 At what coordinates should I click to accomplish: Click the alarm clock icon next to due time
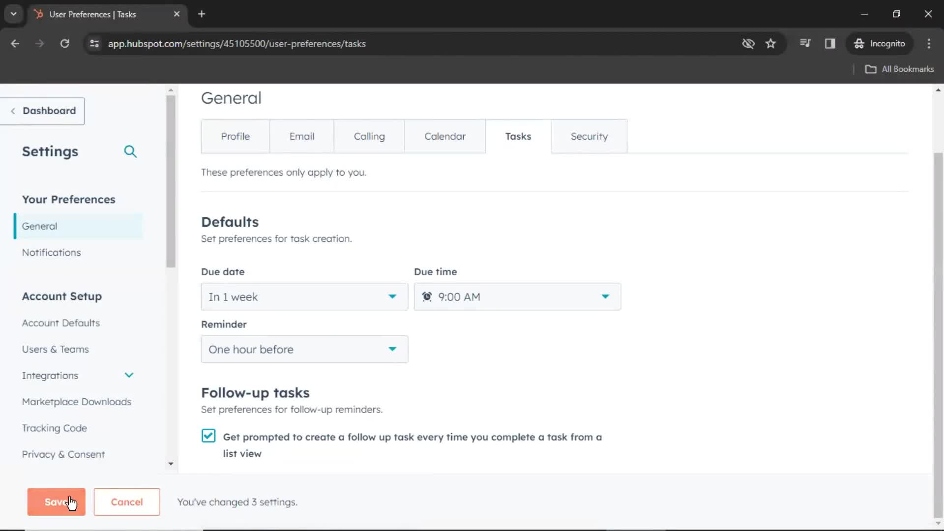click(427, 296)
